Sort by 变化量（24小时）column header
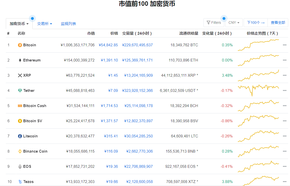 217,33
